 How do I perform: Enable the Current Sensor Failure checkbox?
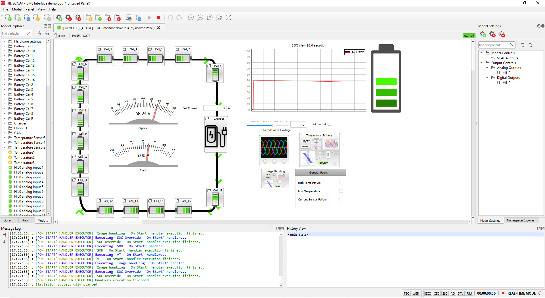point(341,199)
